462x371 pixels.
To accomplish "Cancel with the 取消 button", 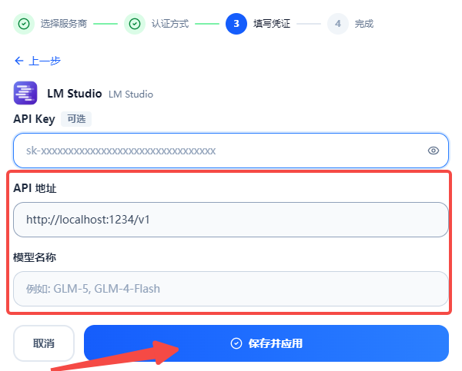I will click(44, 343).
